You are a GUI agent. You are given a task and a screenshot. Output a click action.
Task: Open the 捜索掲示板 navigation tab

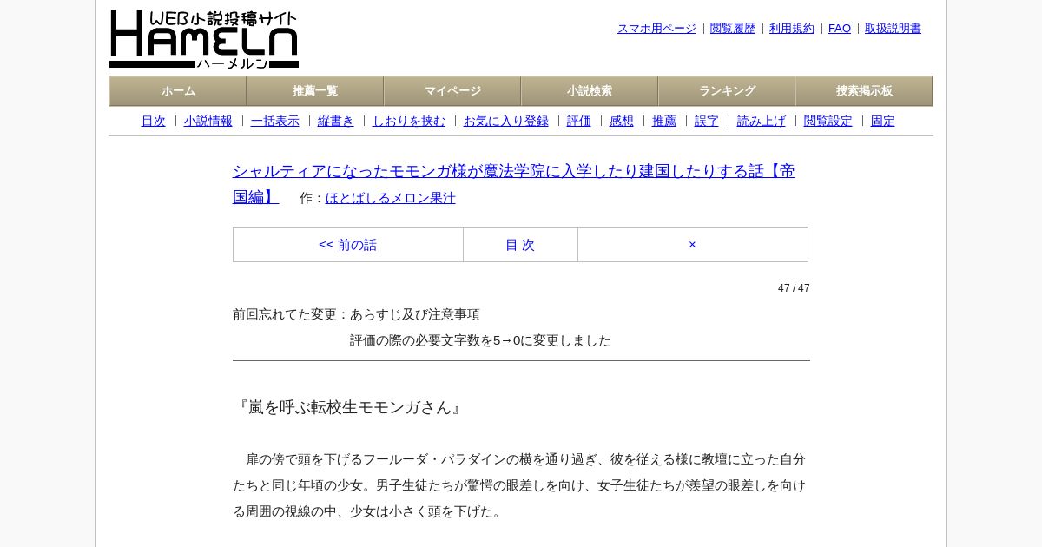(x=864, y=91)
